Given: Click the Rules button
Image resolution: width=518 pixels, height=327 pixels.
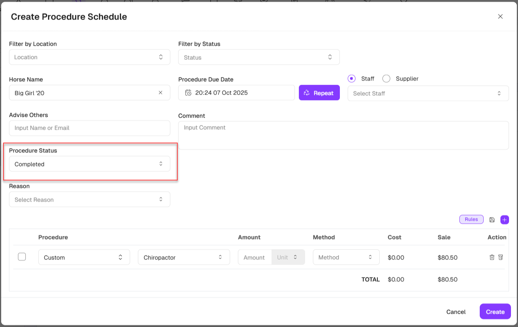Looking at the screenshot, I should 471,220.
